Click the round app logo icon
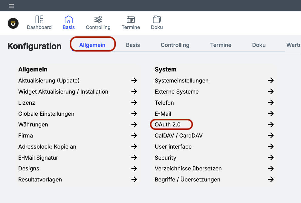 pyautogui.click(x=13, y=23)
